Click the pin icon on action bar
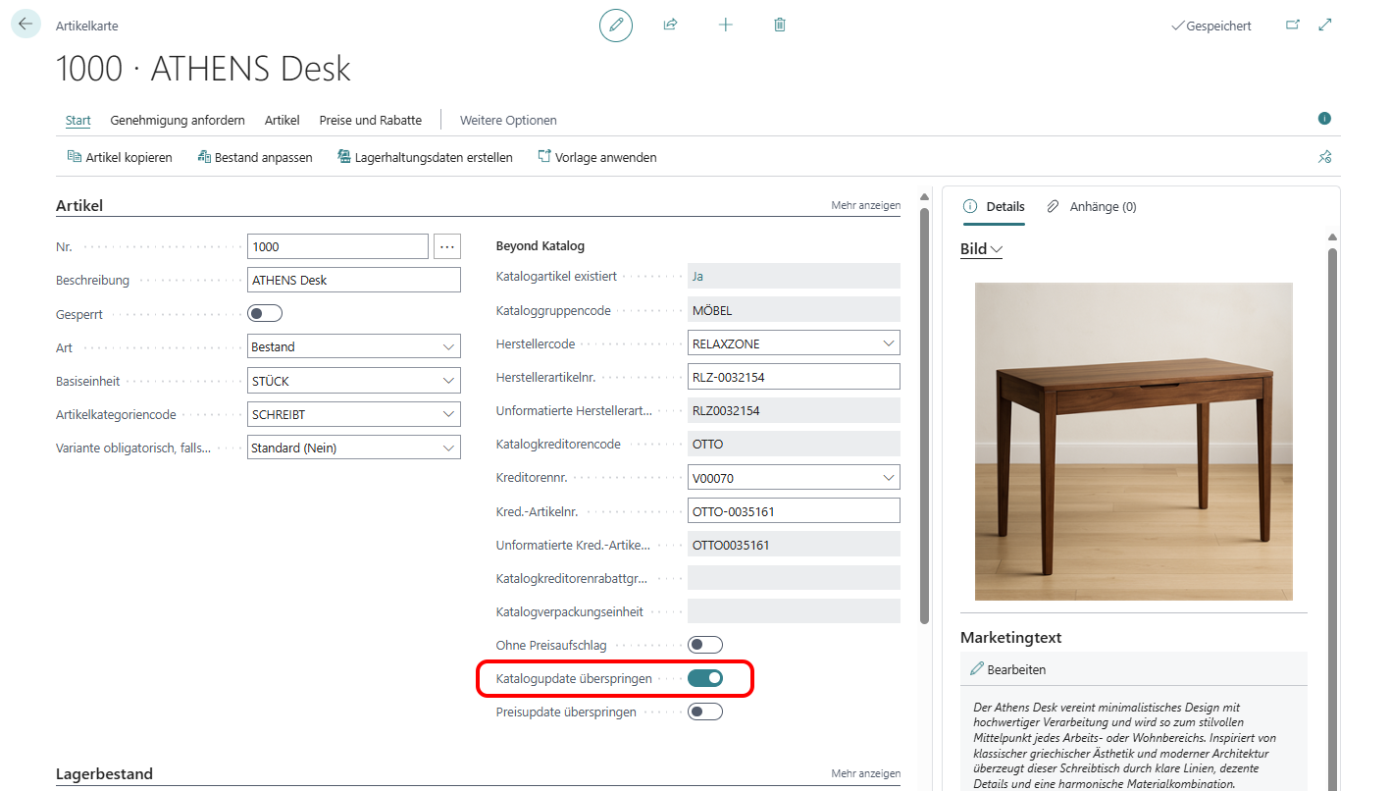 (x=1325, y=157)
